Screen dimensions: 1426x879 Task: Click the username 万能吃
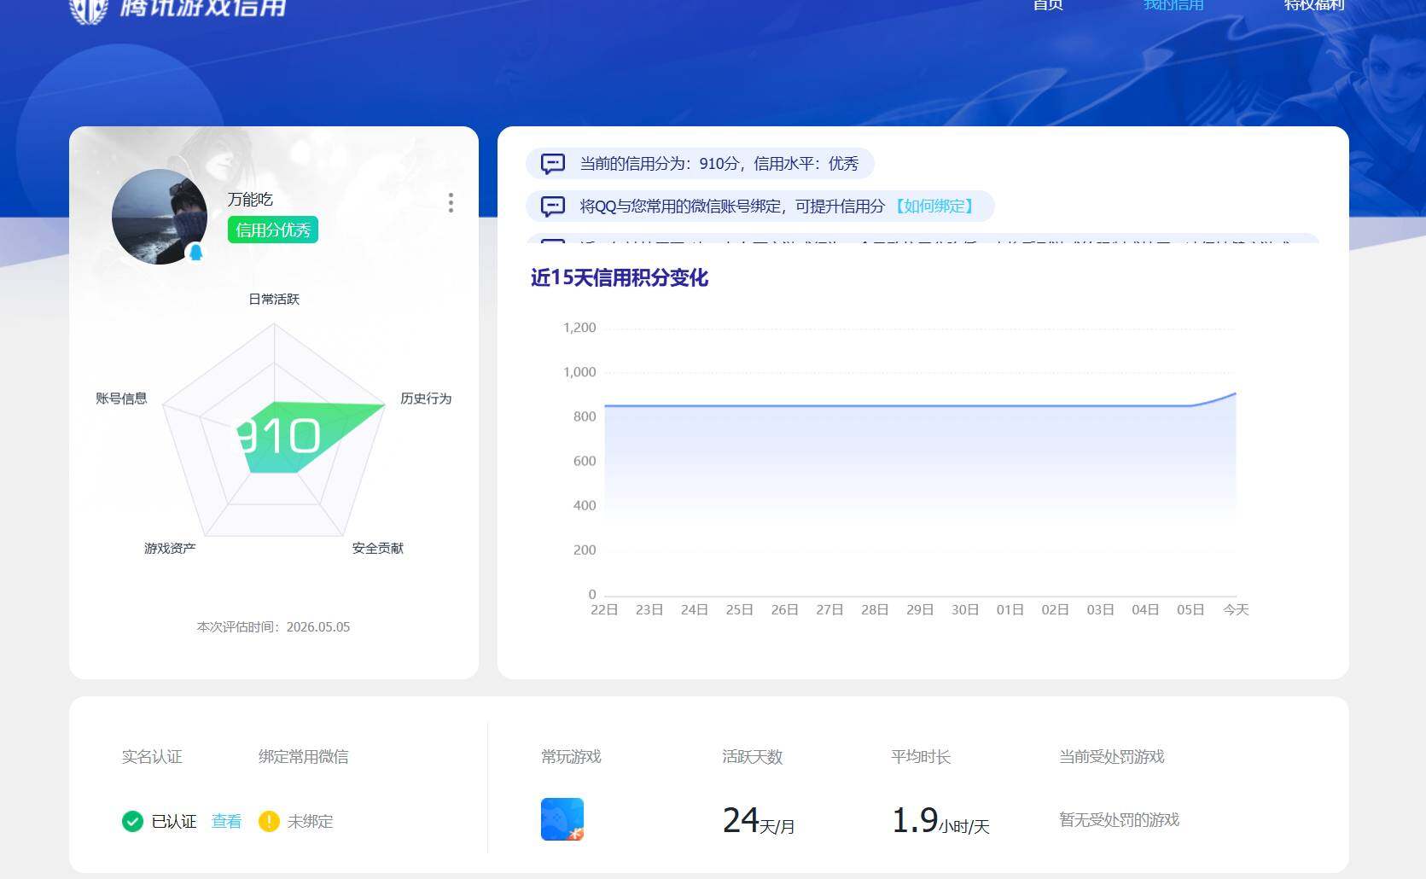[250, 199]
